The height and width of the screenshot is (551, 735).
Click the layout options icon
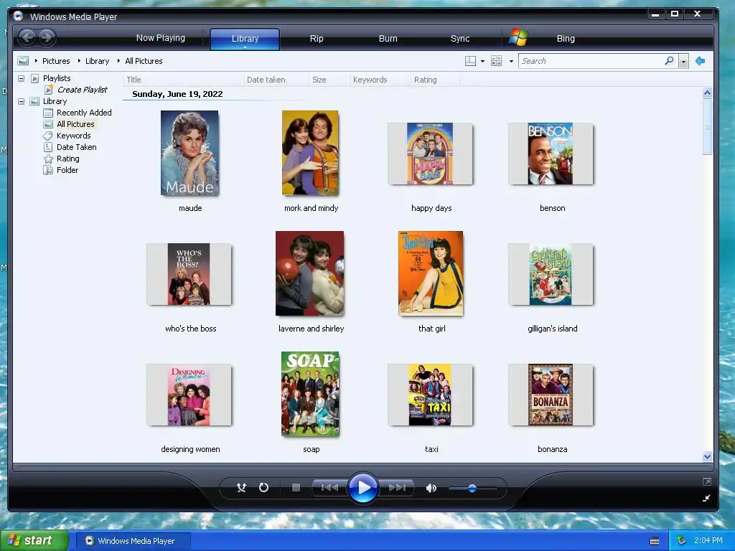coord(470,61)
